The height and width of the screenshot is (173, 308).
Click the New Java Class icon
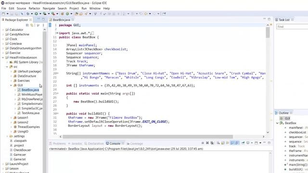(67, 14)
